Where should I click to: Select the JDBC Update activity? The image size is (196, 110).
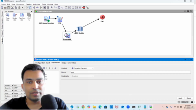click(x=79, y=30)
